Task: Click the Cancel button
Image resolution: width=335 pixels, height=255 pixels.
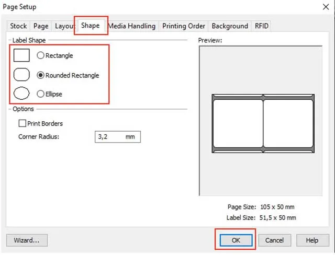Action: pos(274,240)
